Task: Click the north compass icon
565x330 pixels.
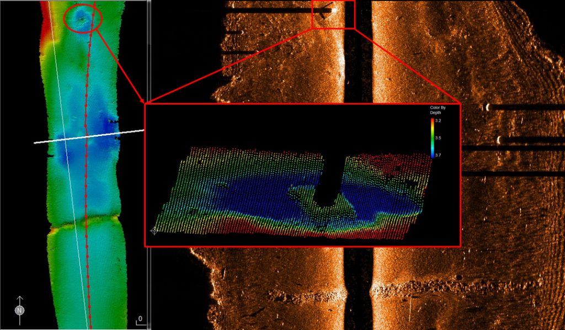Action: (x=19, y=310)
